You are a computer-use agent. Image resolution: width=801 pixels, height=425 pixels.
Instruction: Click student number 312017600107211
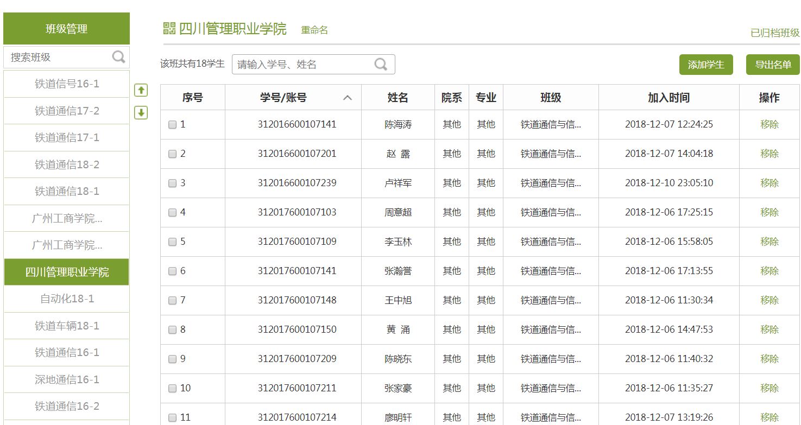click(x=297, y=388)
